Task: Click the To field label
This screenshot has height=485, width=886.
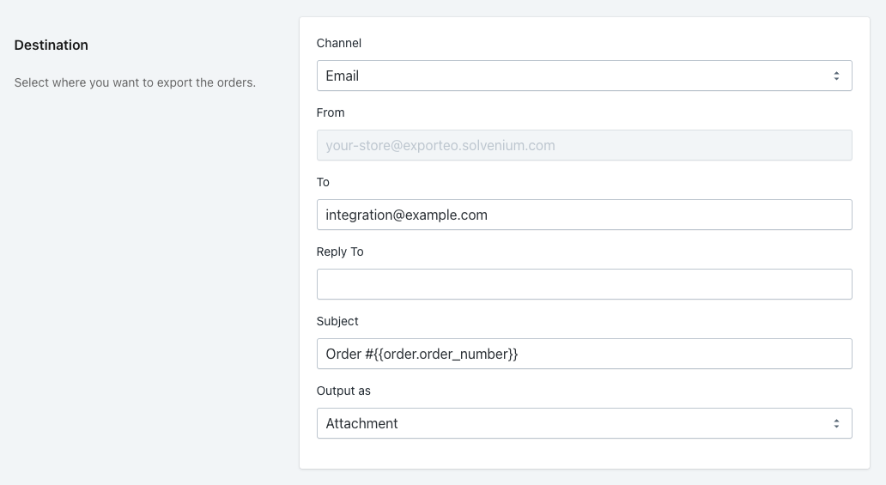Action: point(323,182)
